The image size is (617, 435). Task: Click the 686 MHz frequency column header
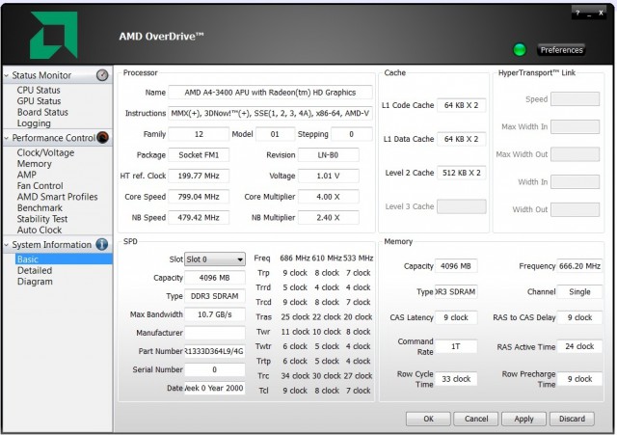[x=295, y=258]
